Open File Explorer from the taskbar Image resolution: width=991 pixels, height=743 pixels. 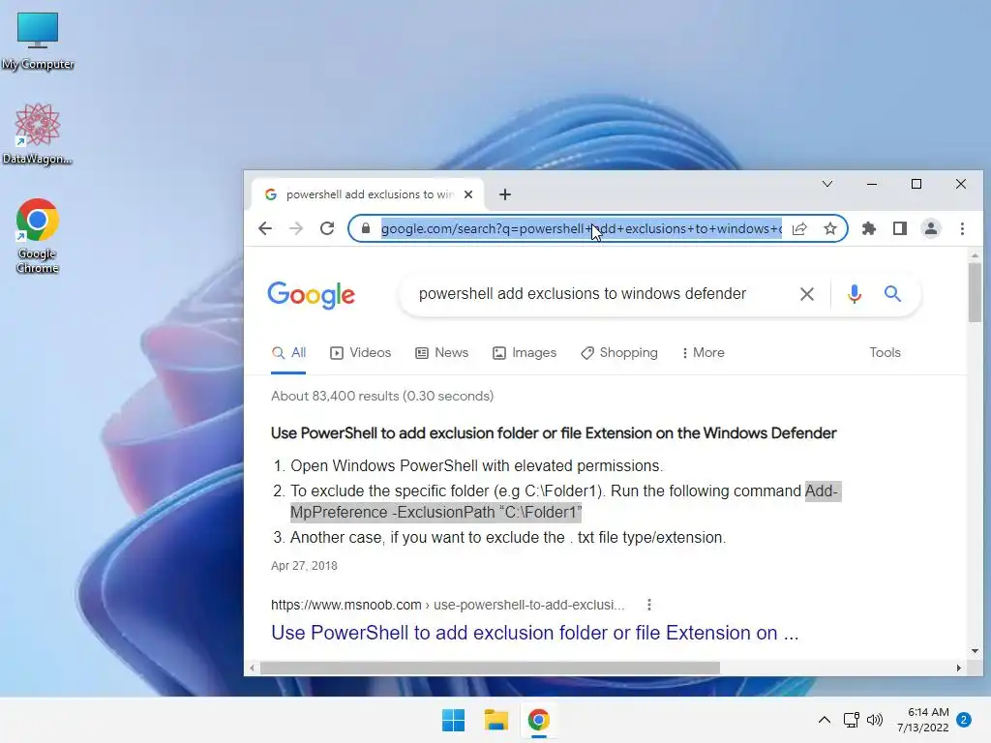pos(496,720)
